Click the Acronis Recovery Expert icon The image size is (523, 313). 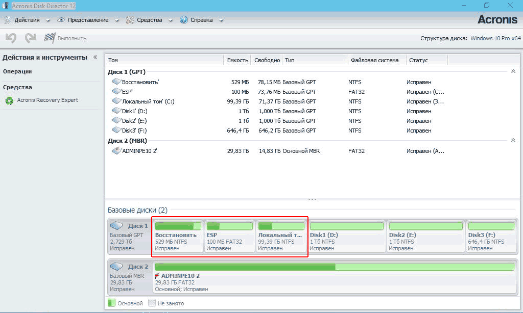click(x=9, y=100)
